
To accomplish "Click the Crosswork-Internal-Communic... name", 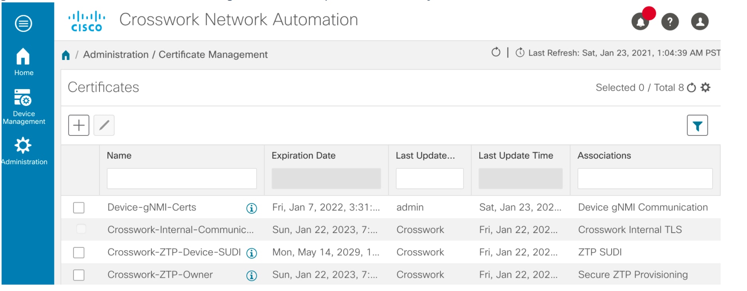I will [181, 230].
